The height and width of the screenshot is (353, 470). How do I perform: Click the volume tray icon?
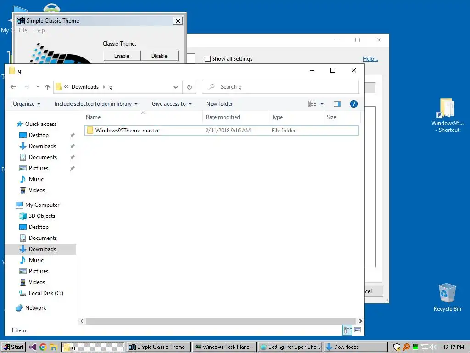tap(433, 347)
